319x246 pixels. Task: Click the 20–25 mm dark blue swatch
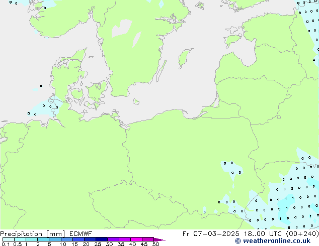90,239
